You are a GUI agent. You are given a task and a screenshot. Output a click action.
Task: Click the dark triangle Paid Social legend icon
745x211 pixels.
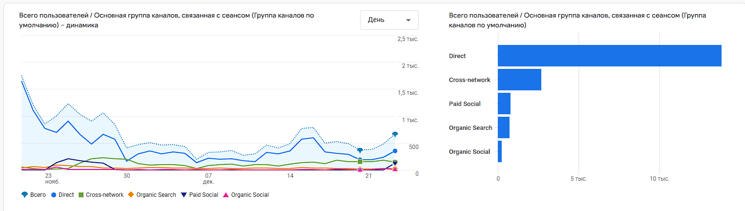pyautogui.click(x=184, y=195)
